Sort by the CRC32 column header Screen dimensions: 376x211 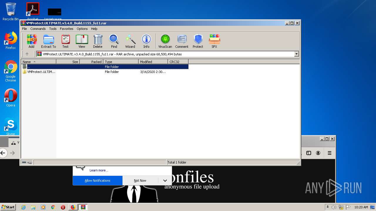point(178,62)
